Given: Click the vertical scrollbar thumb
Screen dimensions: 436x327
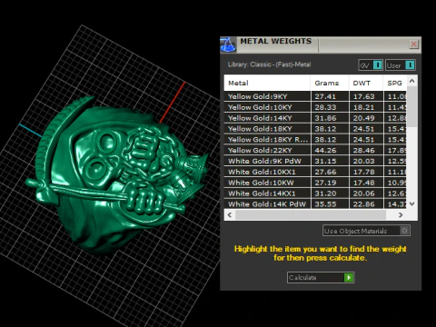Looking at the screenshot, I should click(x=411, y=106).
